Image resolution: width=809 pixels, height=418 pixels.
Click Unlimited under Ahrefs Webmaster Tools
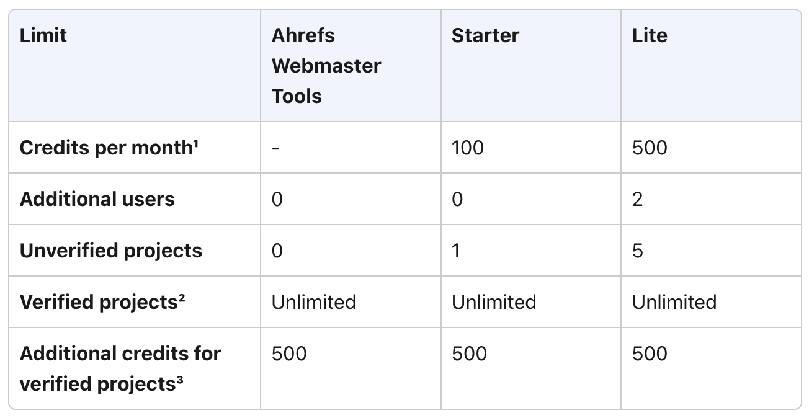click(x=314, y=302)
